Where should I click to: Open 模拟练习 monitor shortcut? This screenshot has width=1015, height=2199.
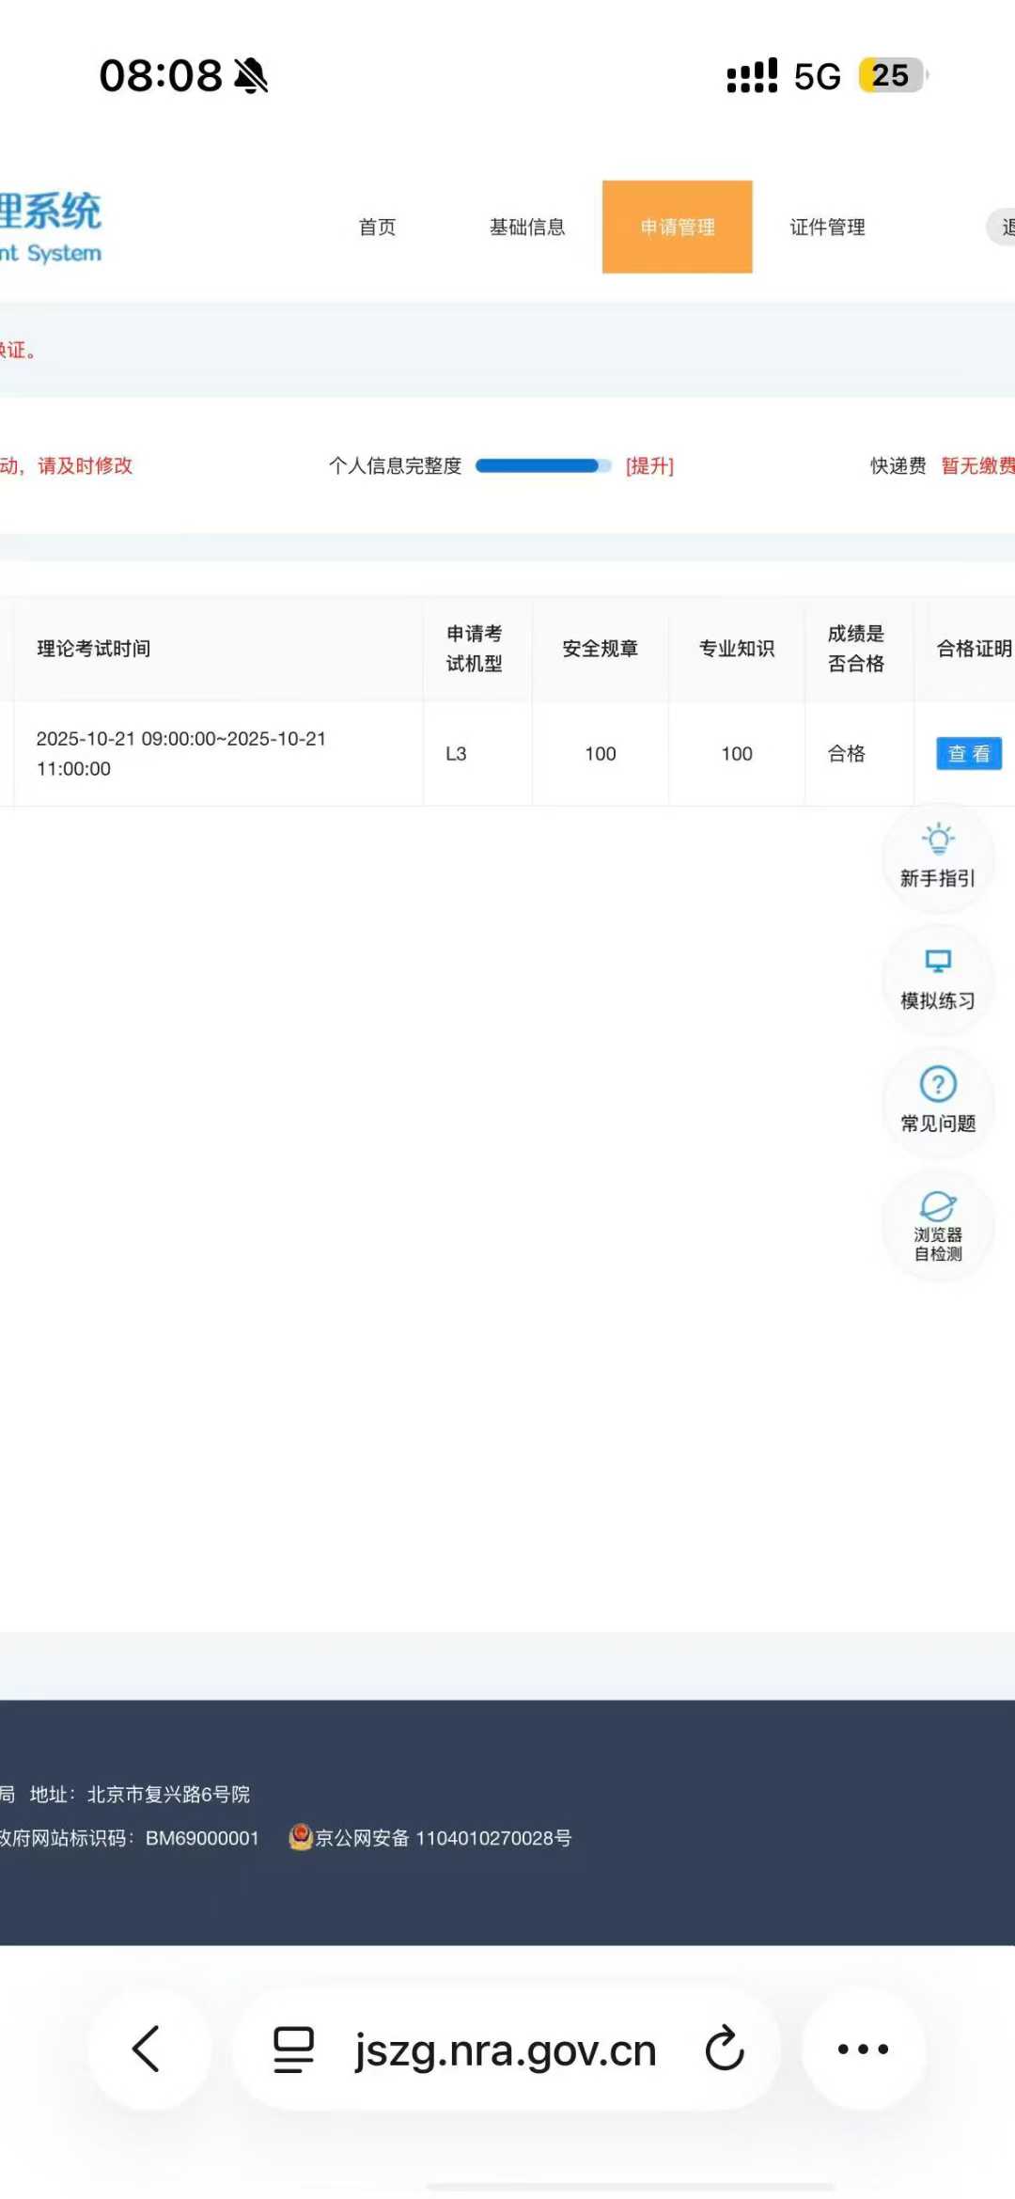point(937,979)
